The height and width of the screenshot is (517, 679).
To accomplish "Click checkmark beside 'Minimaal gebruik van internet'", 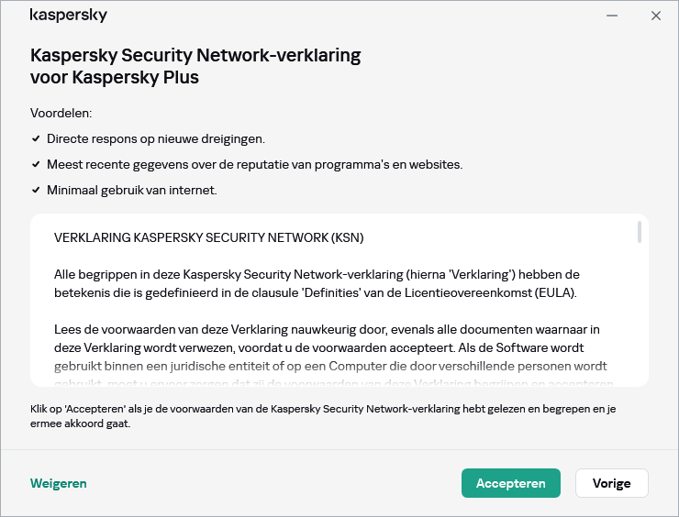I will (x=36, y=190).
